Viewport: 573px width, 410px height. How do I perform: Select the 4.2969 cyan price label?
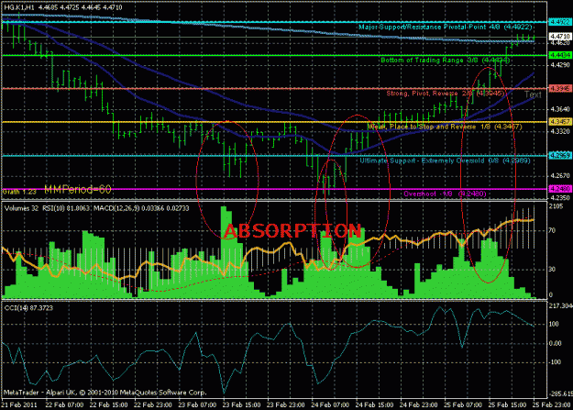(x=560, y=156)
